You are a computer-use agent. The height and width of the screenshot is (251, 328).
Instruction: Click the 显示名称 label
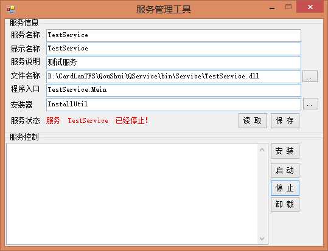pos(25,49)
